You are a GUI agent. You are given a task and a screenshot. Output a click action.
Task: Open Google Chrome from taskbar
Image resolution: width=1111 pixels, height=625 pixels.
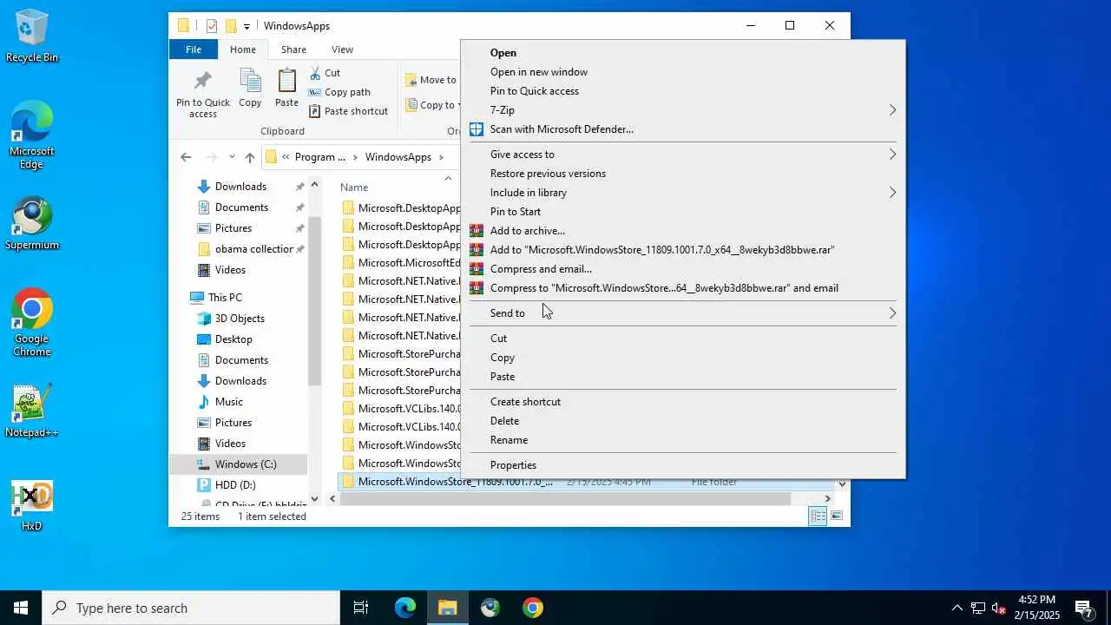(533, 609)
